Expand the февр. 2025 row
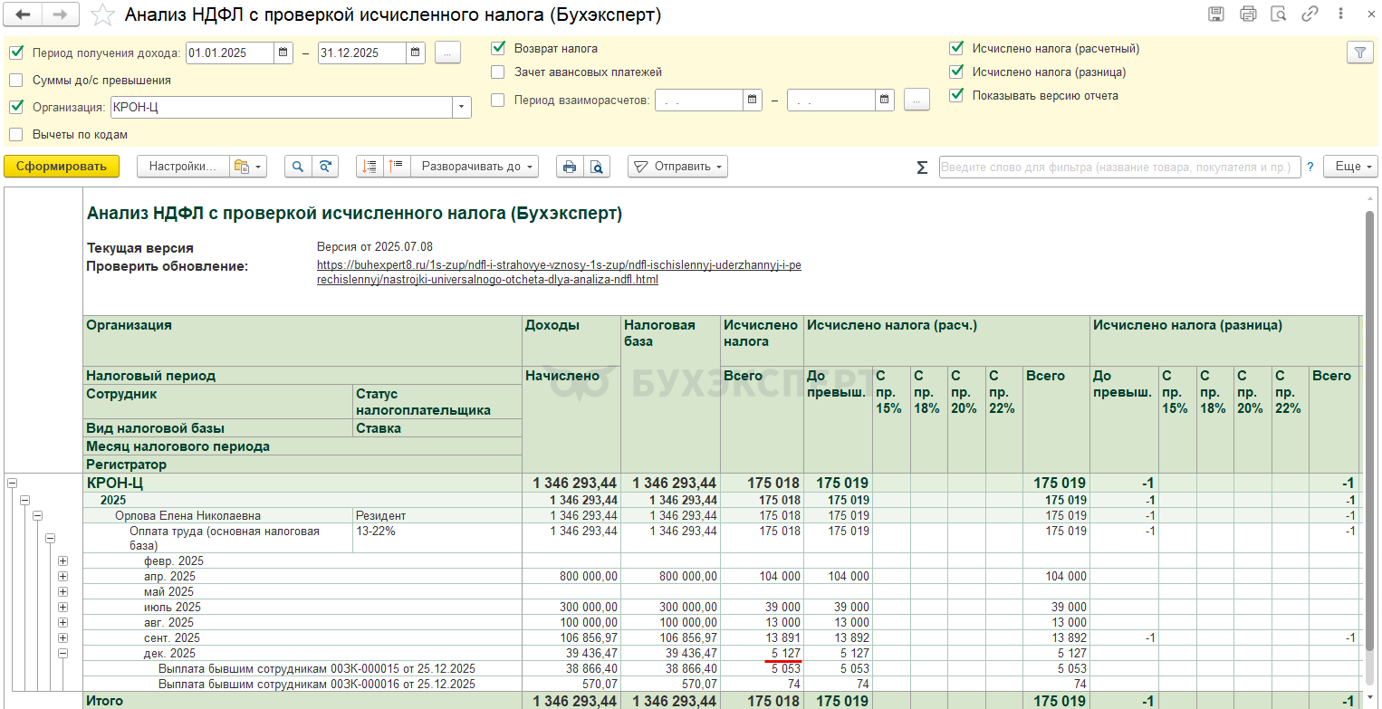 coord(62,561)
